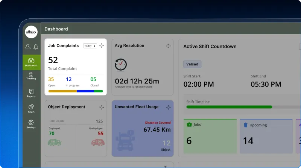Click the bin icon on Upcoming card
301x168 pixels.
(246, 125)
